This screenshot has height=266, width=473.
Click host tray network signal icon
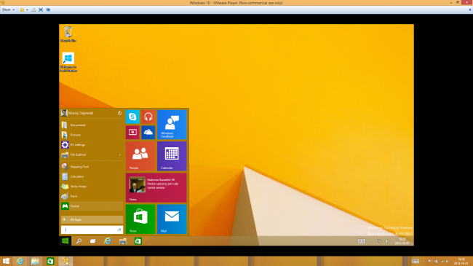[x=442, y=261]
